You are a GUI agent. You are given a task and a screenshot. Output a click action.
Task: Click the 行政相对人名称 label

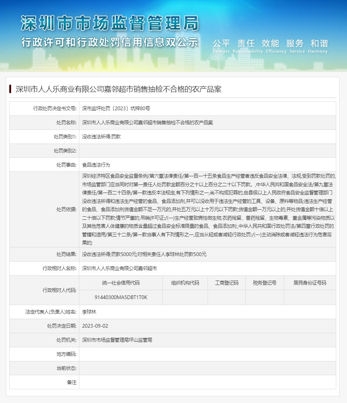[x=59, y=269]
